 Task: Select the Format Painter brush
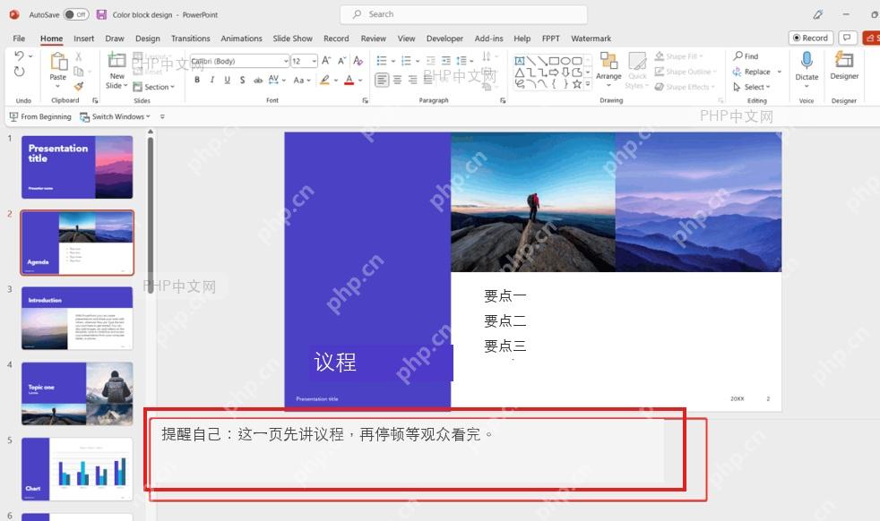pos(79,86)
